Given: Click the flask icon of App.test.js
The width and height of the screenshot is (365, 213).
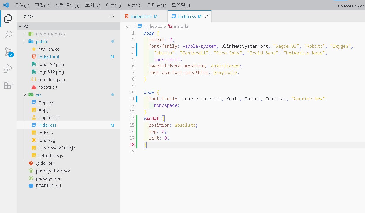Looking at the screenshot, I should pos(34,117).
